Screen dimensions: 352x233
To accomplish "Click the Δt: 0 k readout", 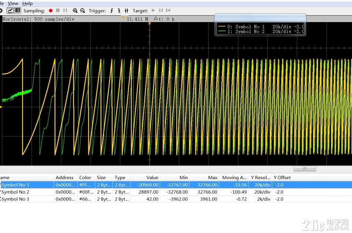I will click(164, 19).
